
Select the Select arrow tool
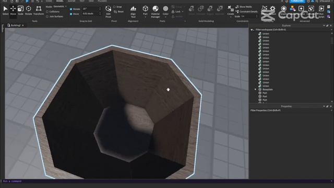pyautogui.click(x=6, y=10)
